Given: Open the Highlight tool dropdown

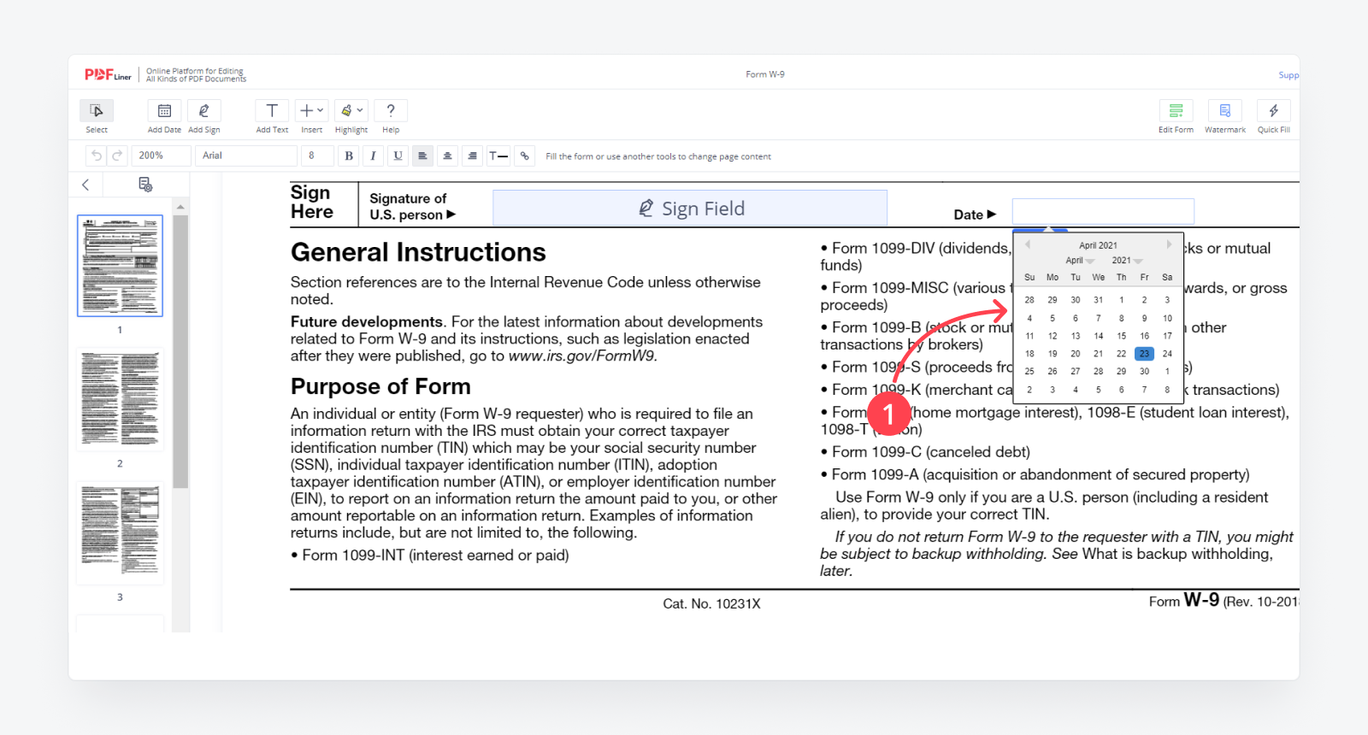Looking at the screenshot, I should [351, 110].
